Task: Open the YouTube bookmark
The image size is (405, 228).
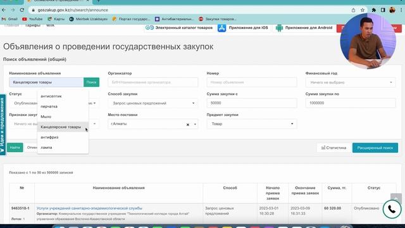Action: 32,19
